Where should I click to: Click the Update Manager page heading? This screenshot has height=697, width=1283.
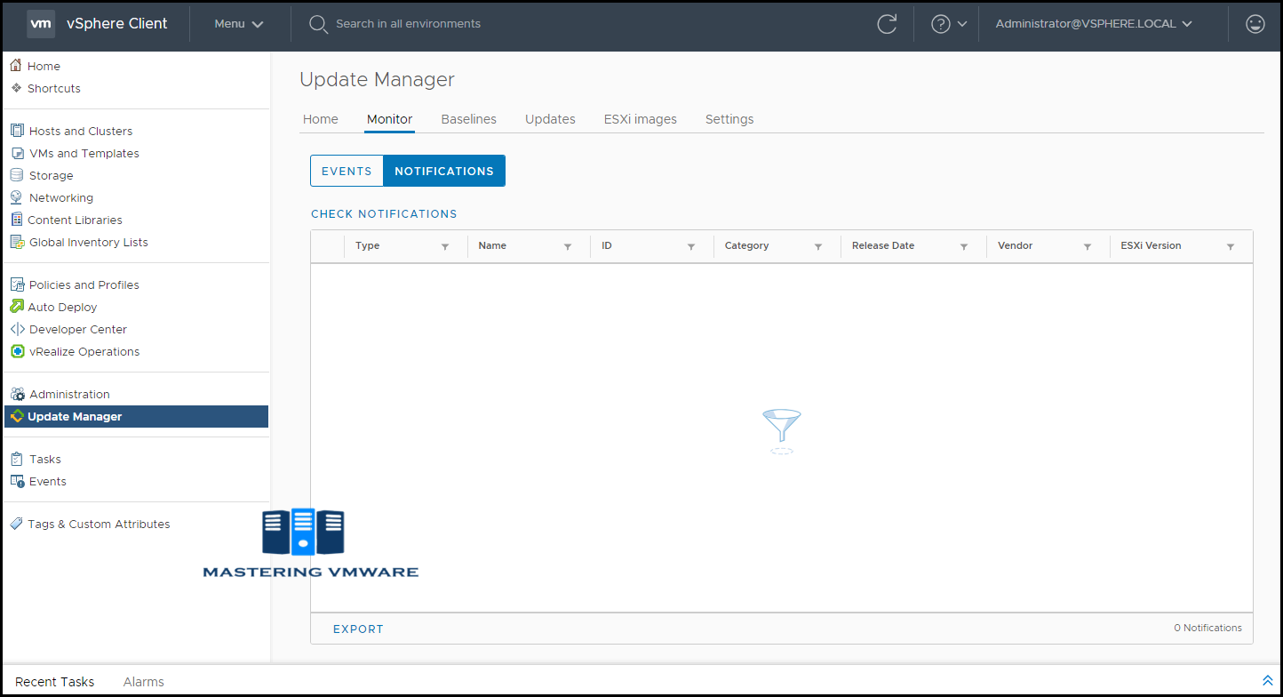tap(378, 79)
